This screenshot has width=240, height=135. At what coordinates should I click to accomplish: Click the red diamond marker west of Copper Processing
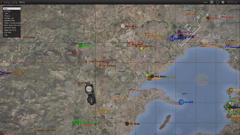click(x=74, y=52)
